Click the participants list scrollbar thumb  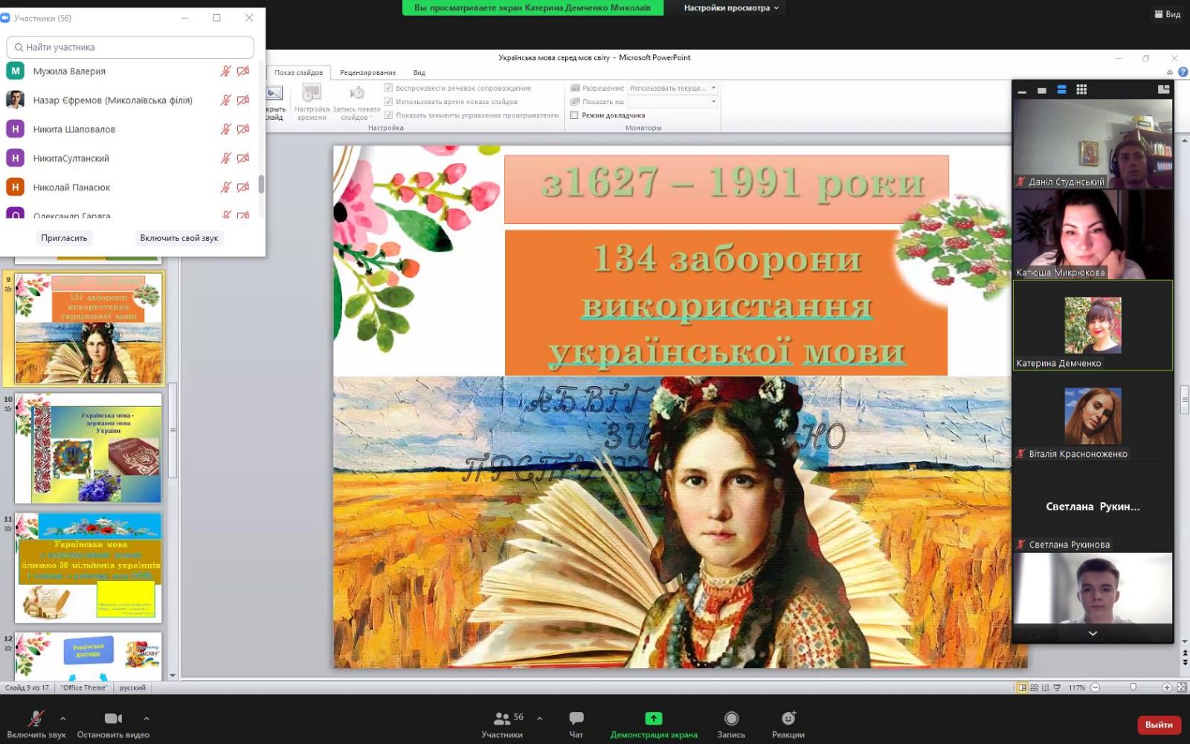(x=261, y=184)
